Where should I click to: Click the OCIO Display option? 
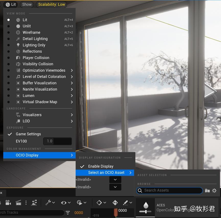click(x=27, y=155)
